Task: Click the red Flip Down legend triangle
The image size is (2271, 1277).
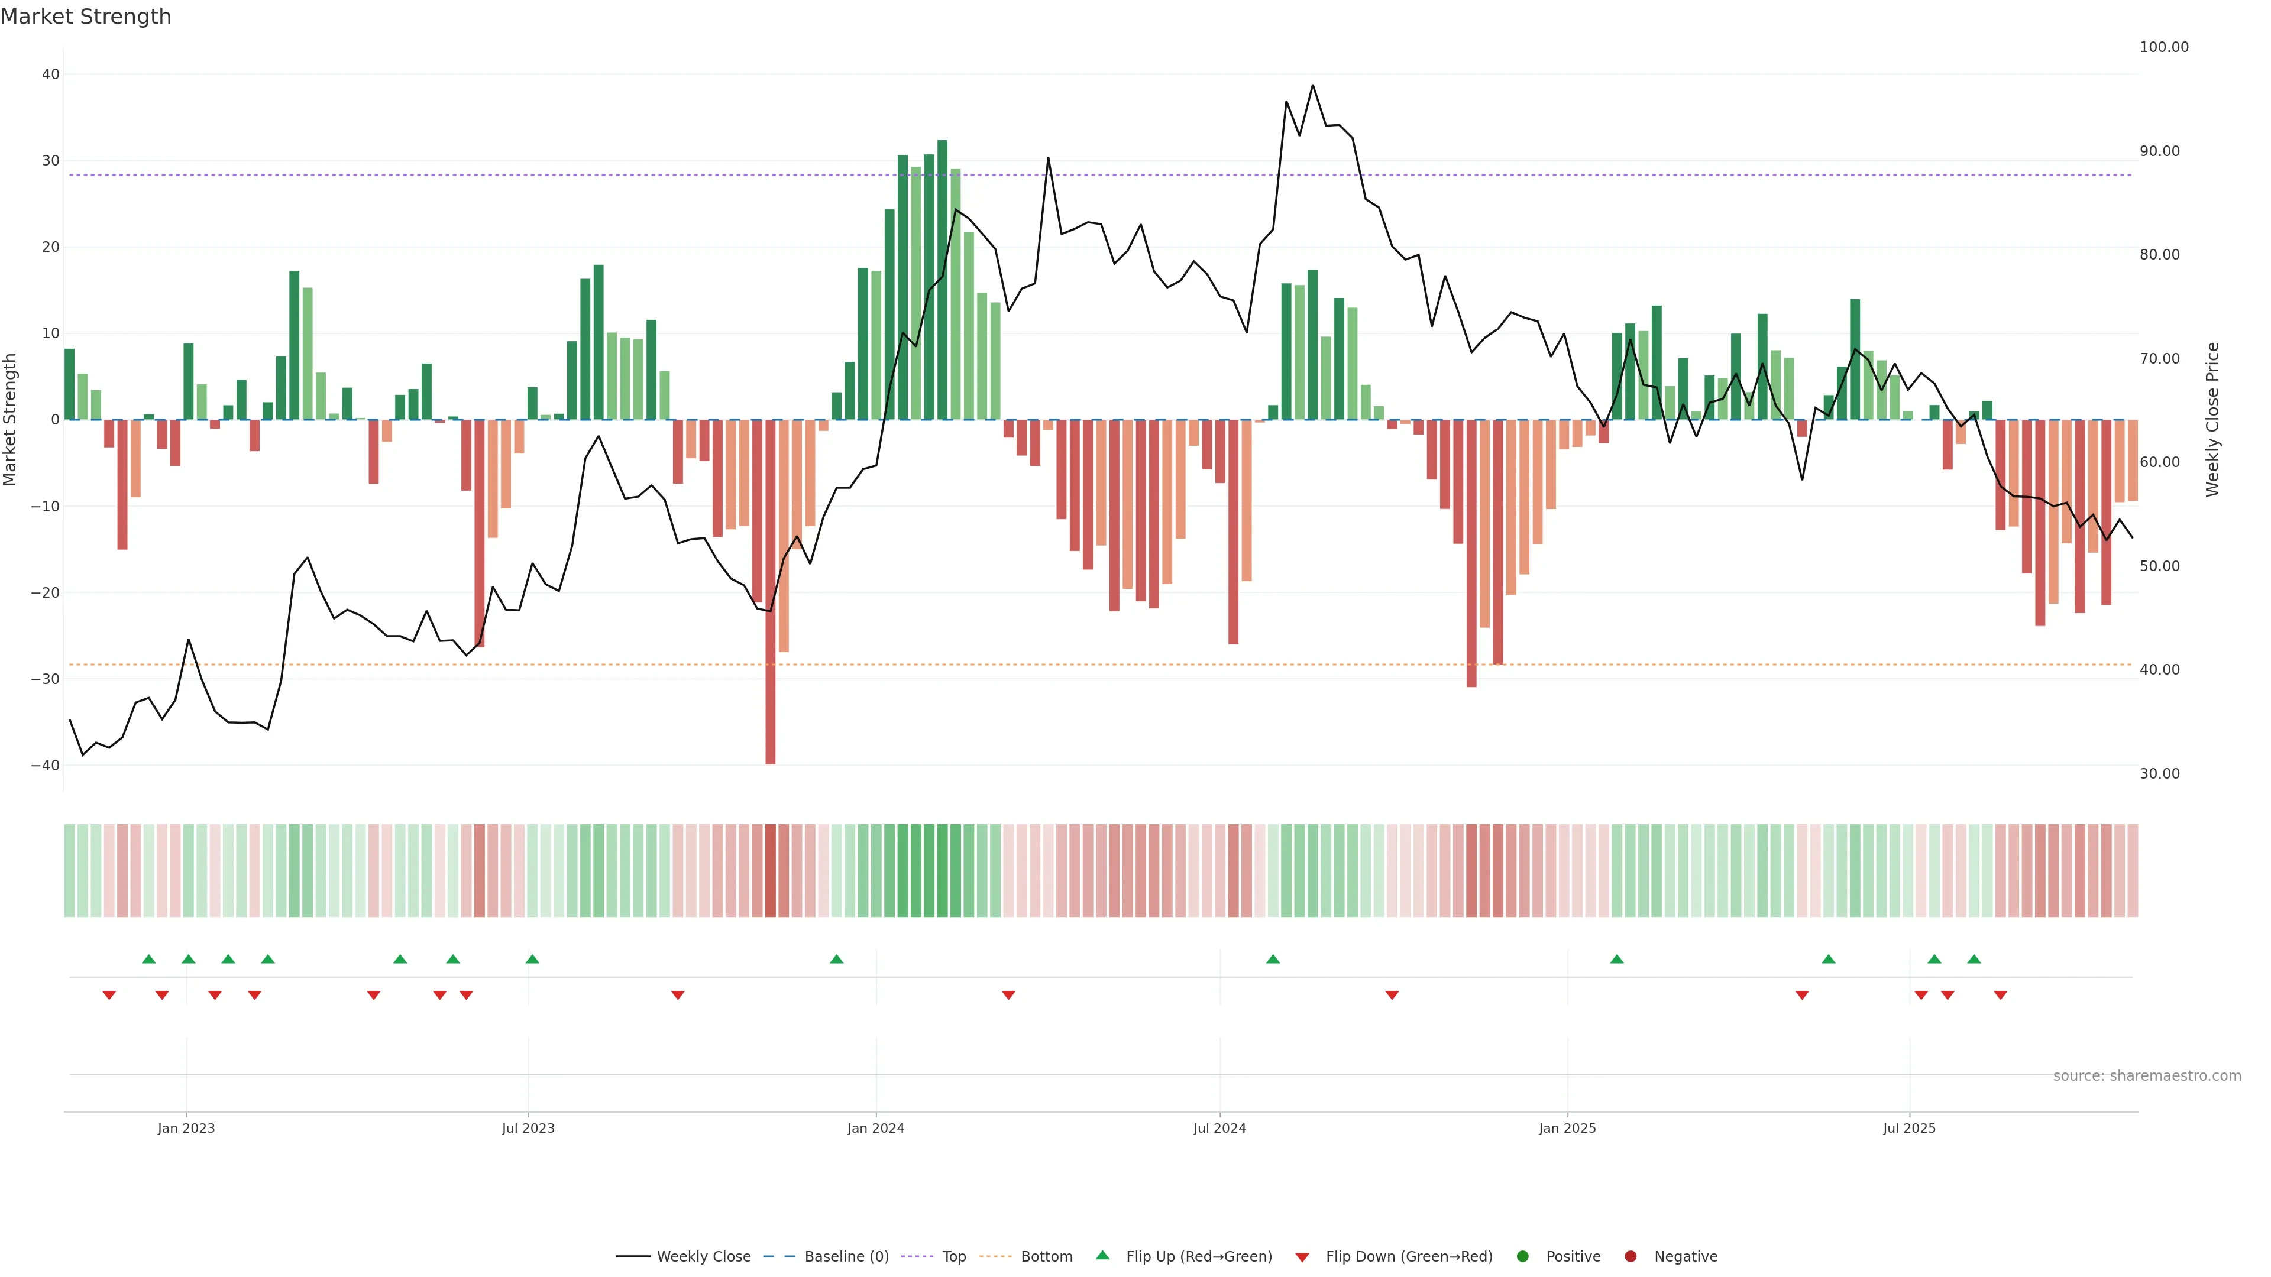Action: click(1302, 1257)
